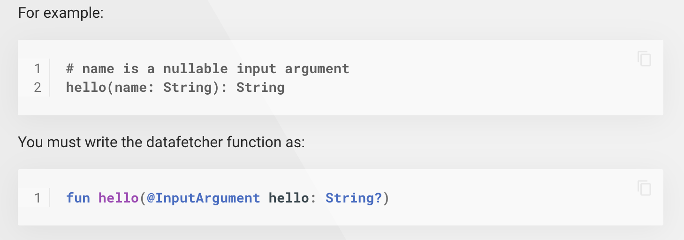The width and height of the screenshot is (684, 240).
Task: Click the return type String after the colon
Action: click(x=260, y=88)
